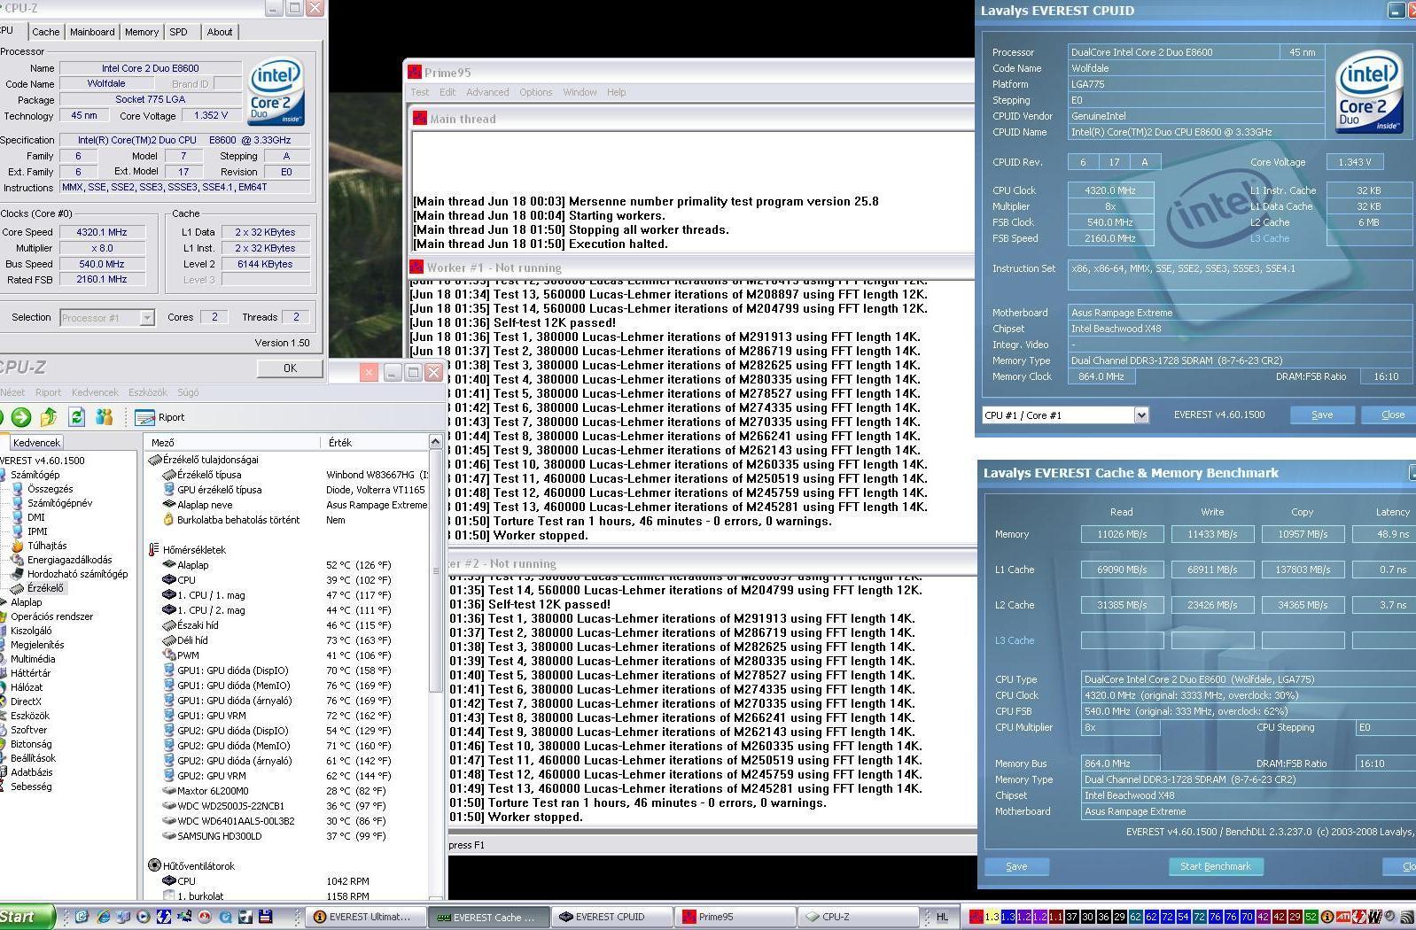Click the floppy disk quick launch icon

point(265,917)
